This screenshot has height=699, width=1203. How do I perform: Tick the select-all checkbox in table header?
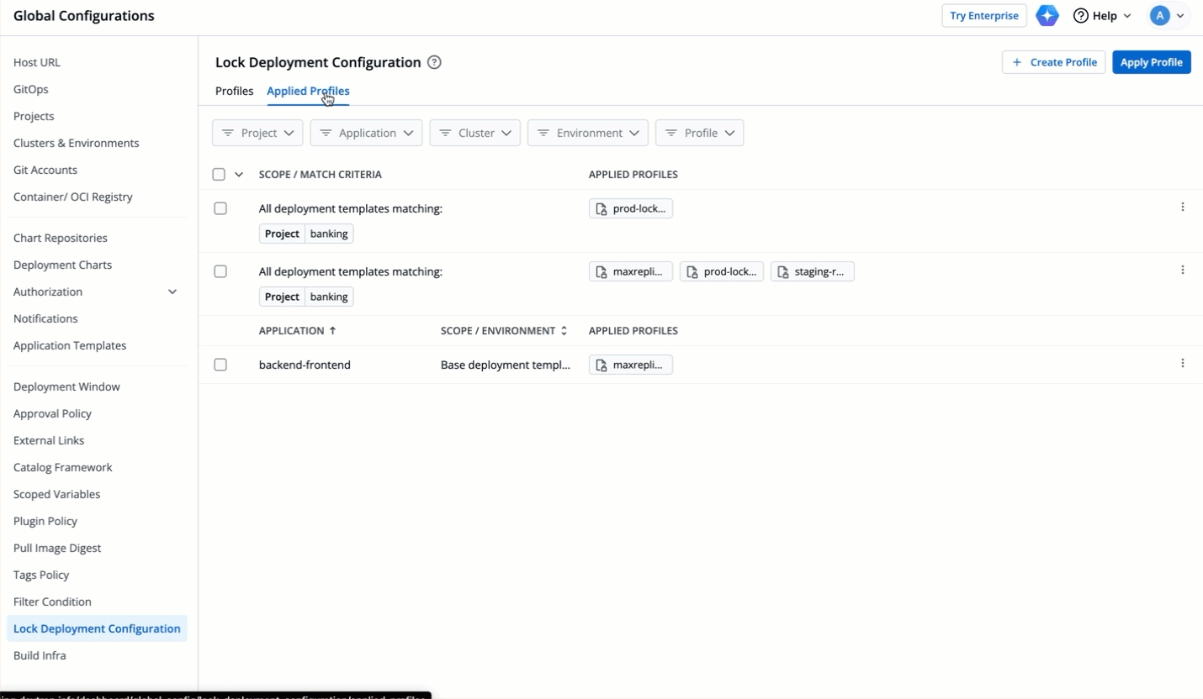(219, 175)
